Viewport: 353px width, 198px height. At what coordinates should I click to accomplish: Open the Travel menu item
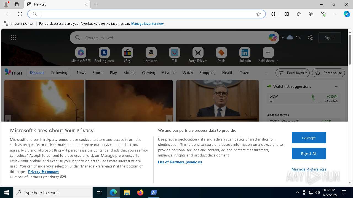click(x=245, y=73)
